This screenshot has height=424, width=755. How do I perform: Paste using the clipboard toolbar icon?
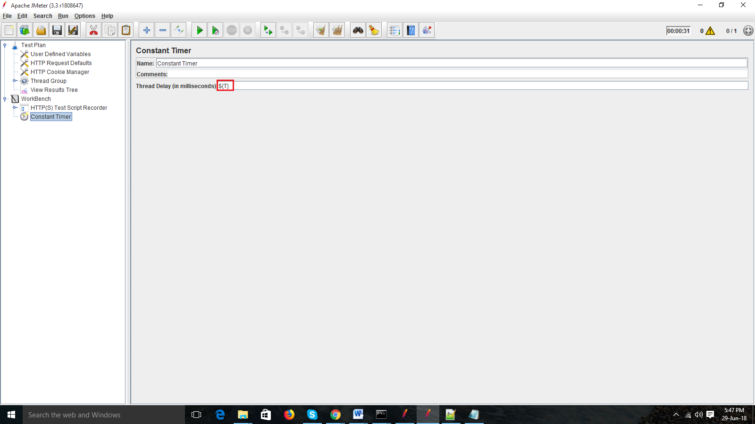126,31
